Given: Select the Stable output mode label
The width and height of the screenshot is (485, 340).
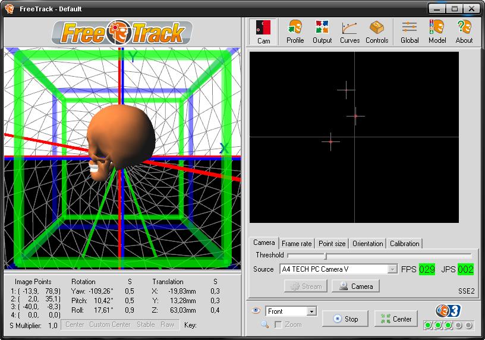Looking at the screenshot, I should 146,325.
